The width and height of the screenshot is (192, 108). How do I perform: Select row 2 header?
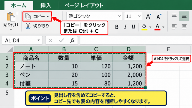[7, 66]
